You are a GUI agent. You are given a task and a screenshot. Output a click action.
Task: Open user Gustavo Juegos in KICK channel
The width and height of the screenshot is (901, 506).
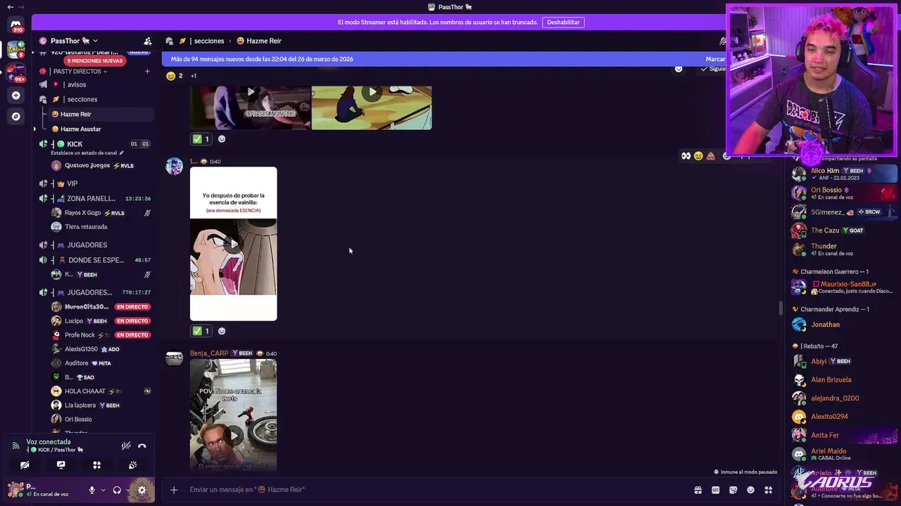tap(87, 166)
